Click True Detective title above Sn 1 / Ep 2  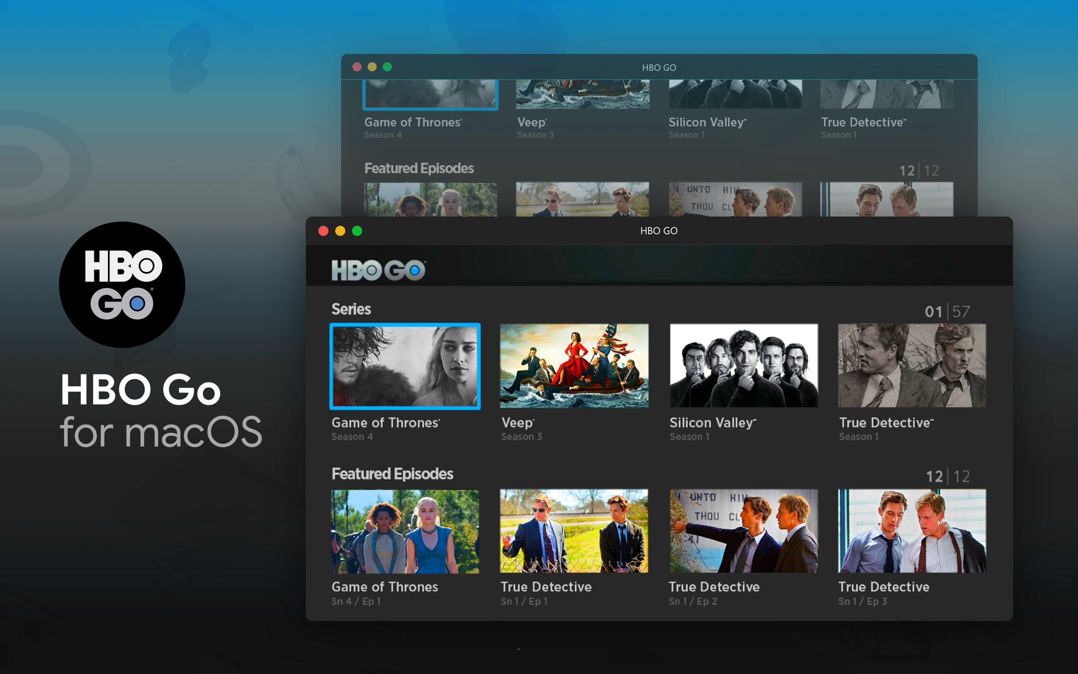(x=714, y=587)
